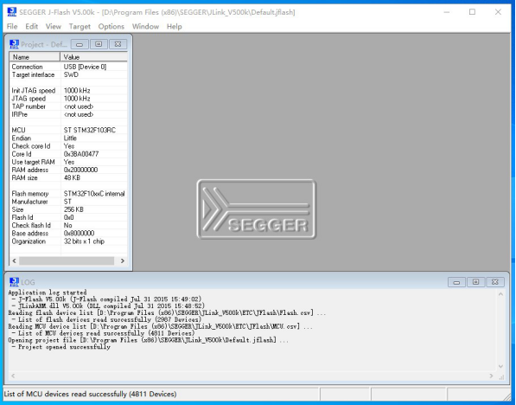The image size is (516, 405).
Task: Select the RAM size row
Action: [x=68, y=177]
